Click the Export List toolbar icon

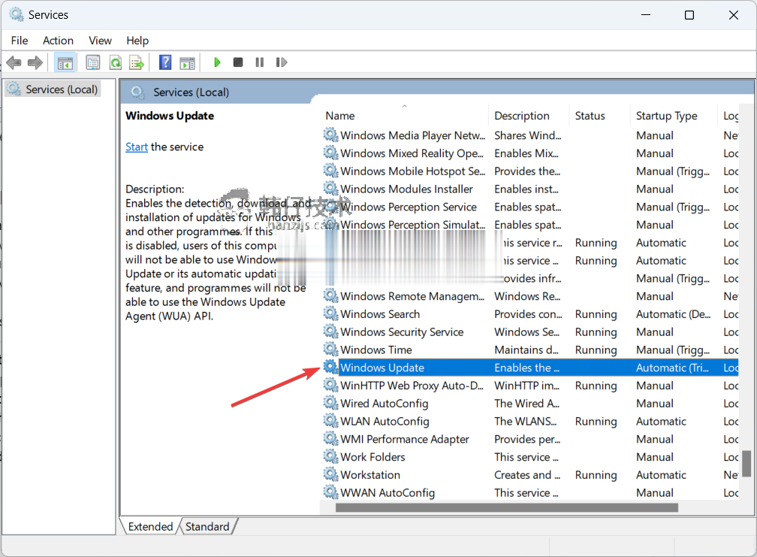click(x=137, y=62)
